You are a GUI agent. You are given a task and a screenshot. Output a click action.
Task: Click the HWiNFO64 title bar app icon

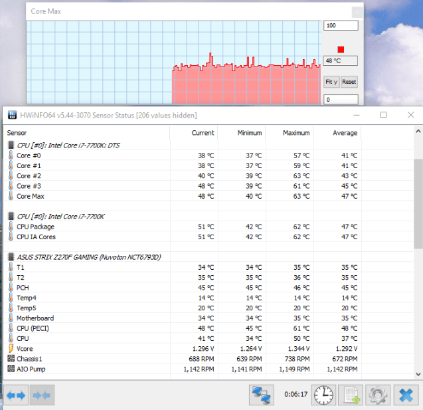pos(12,115)
